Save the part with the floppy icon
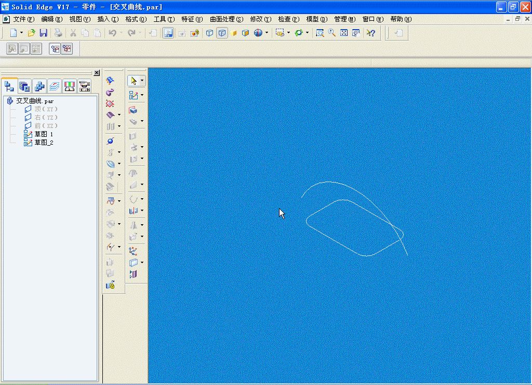This screenshot has height=385, width=532. 44,33
